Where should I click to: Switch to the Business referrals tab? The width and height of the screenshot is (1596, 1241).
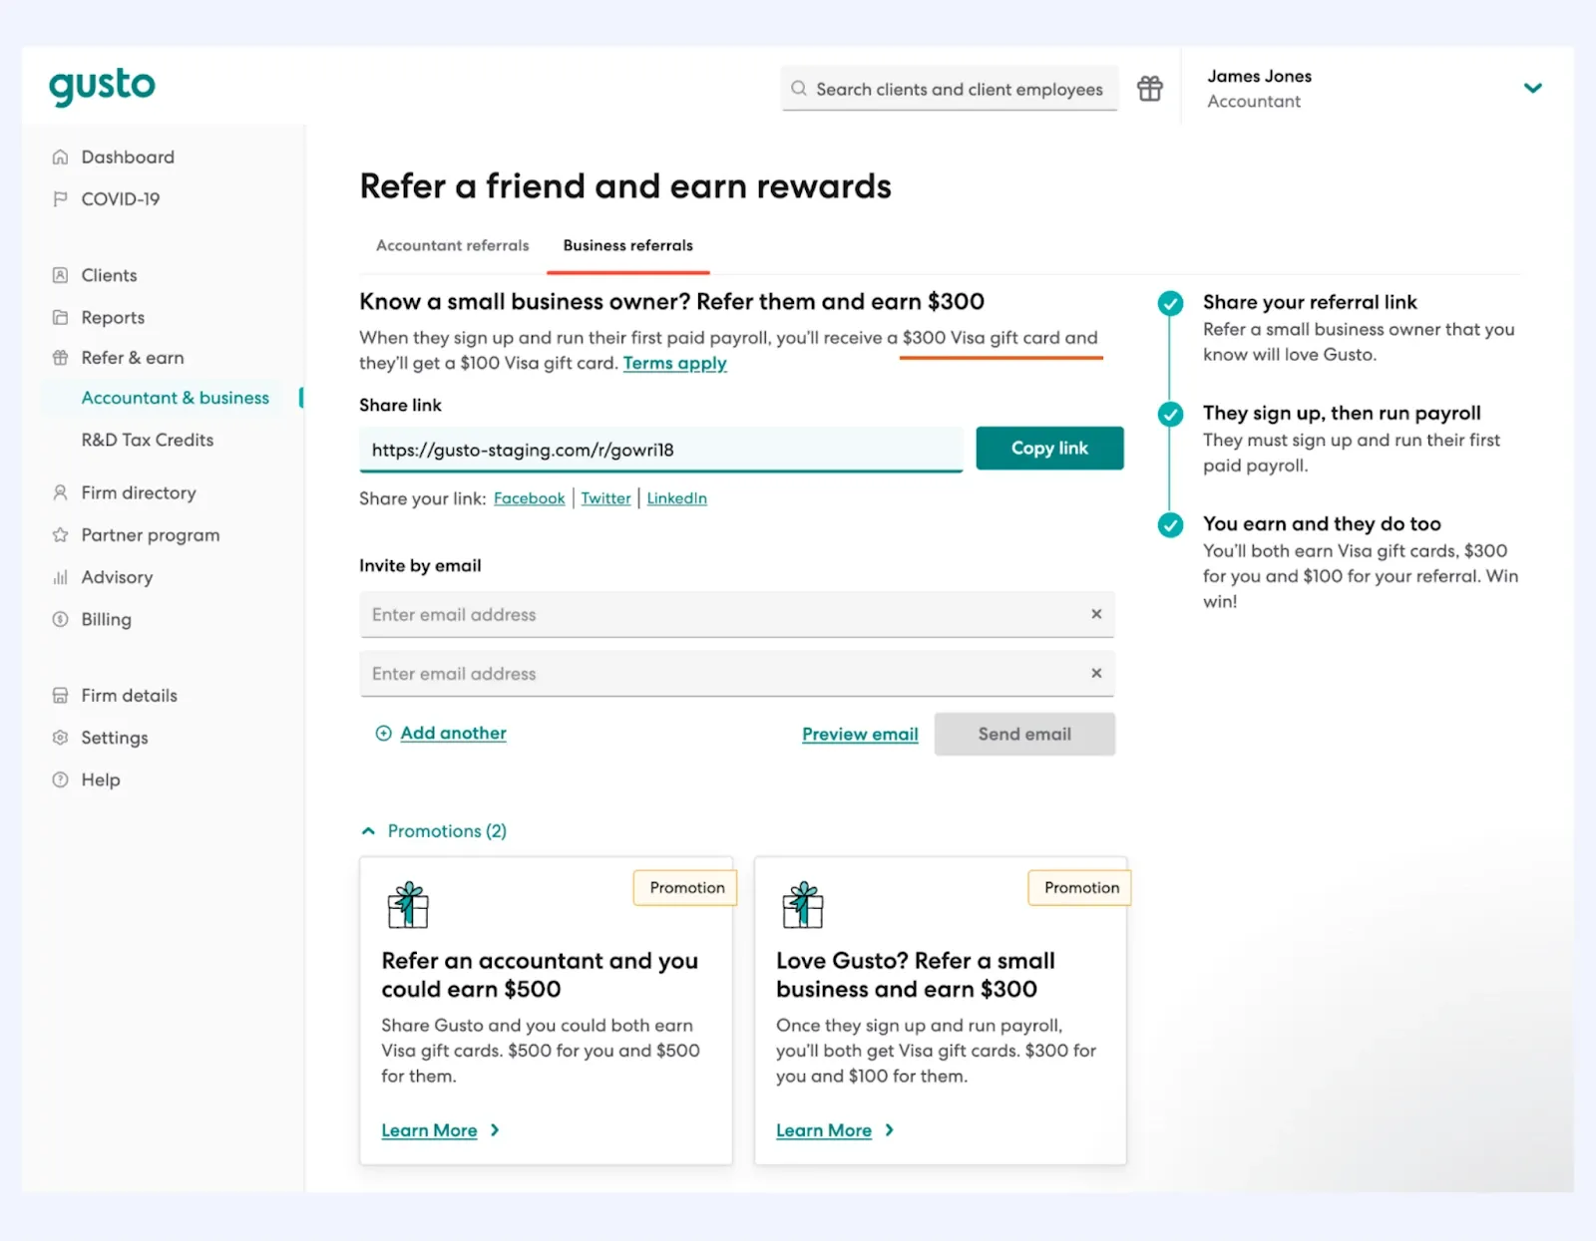627,245
